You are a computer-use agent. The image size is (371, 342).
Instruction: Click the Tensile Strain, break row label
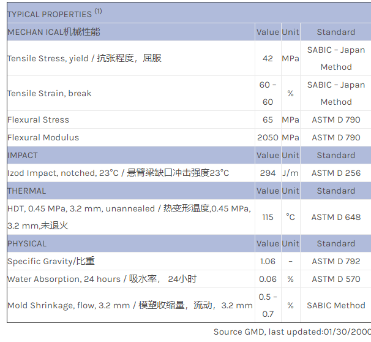tap(50, 93)
